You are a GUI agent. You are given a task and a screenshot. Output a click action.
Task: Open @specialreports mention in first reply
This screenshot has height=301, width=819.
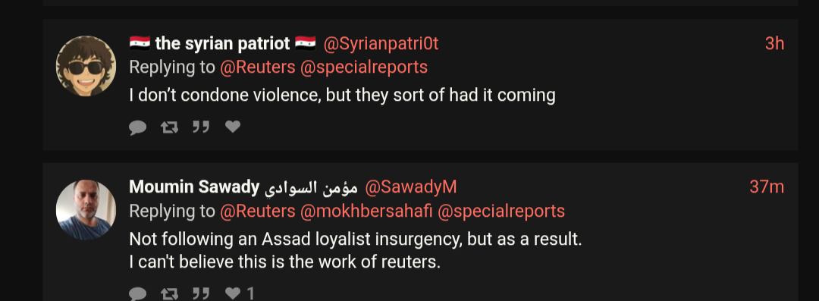[364, 67]
